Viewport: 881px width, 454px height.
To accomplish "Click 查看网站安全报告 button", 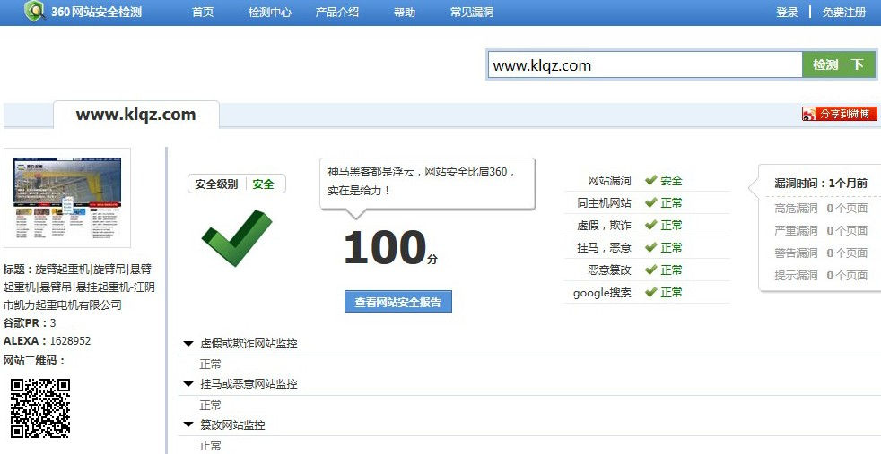I will pos(397,302).
